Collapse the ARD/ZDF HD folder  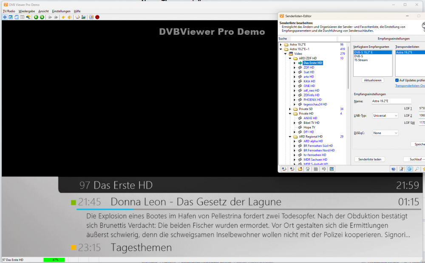(x=290, y=58)
